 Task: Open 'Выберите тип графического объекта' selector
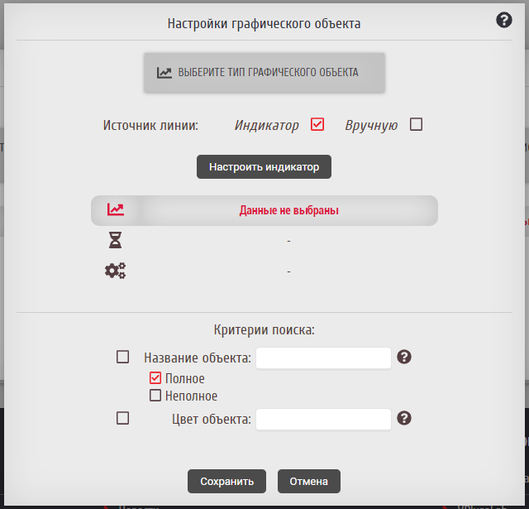point(264,73)
